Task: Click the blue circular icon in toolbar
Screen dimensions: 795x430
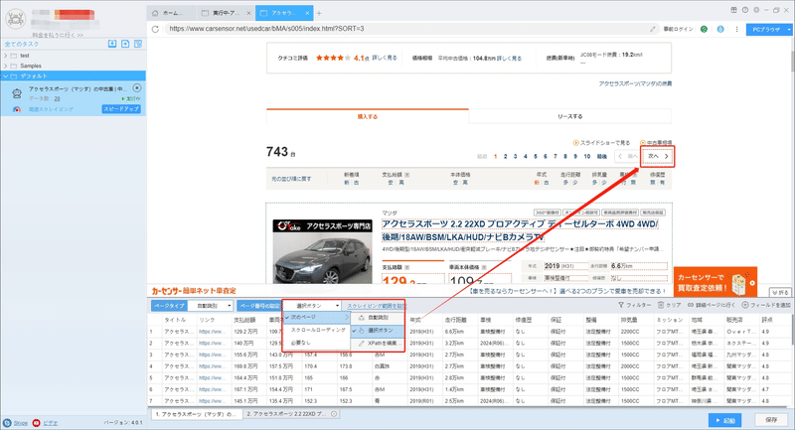Action: [720, 29]
